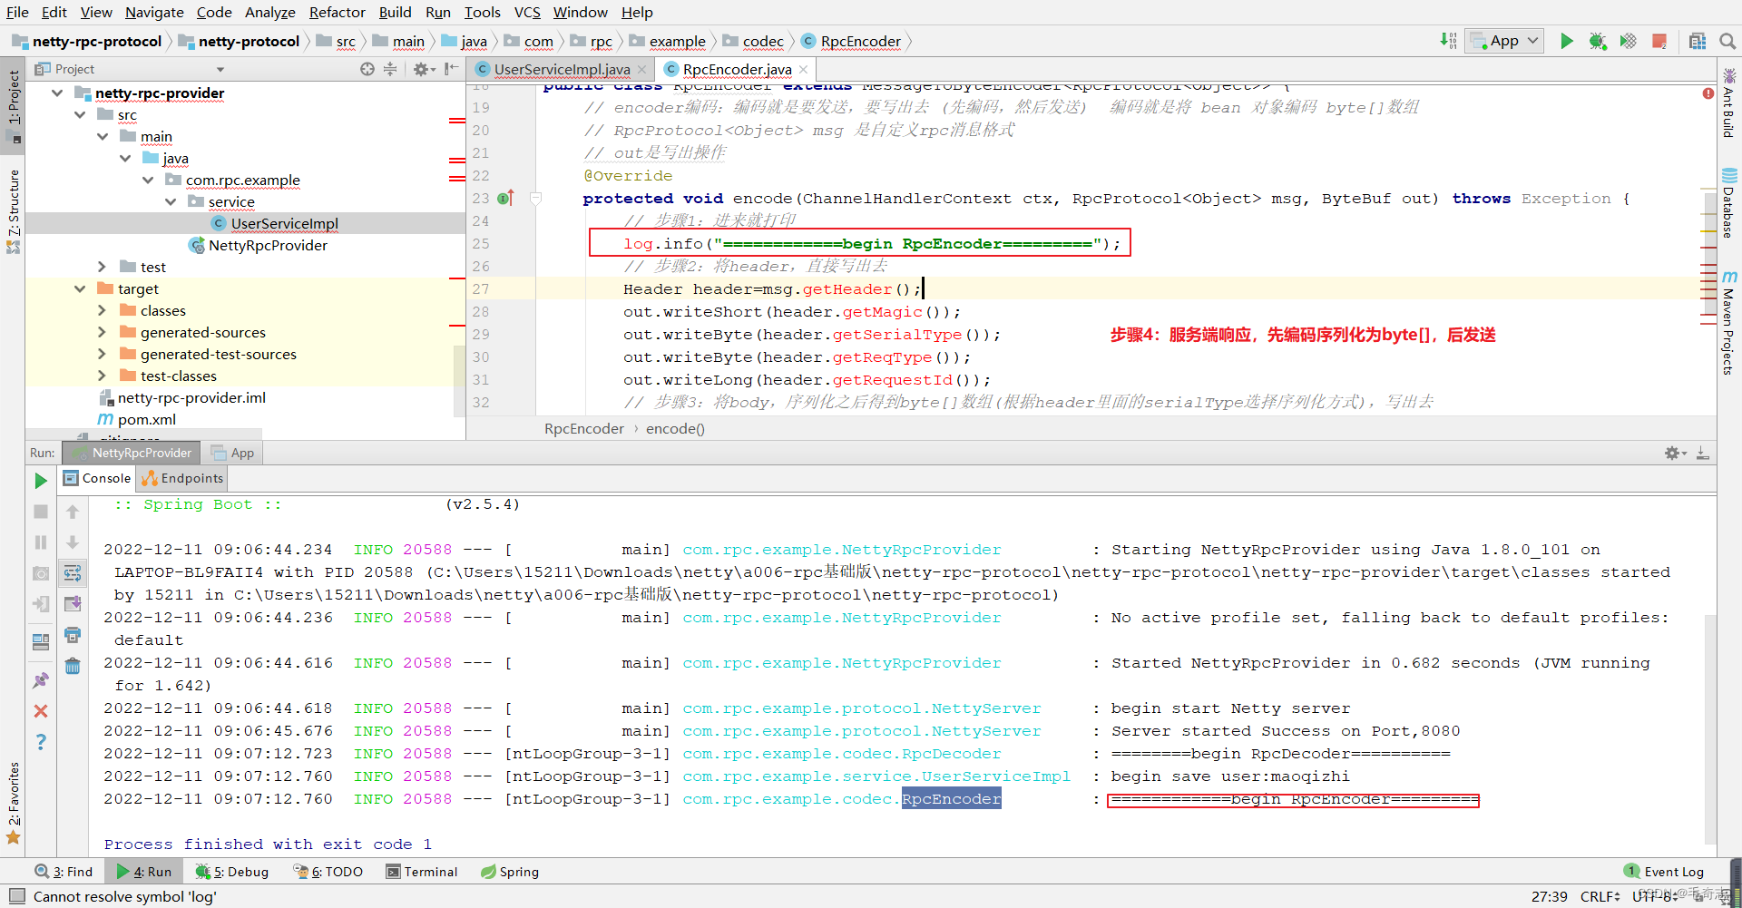The height and width of the screenshot is (908, 1742).
Task: Click the dump threads camera icon
Action: click(41, 573)
